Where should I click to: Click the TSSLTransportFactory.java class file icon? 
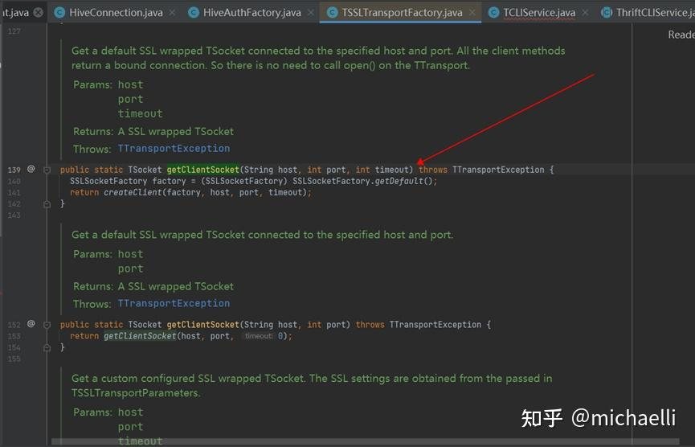(332, 12)
